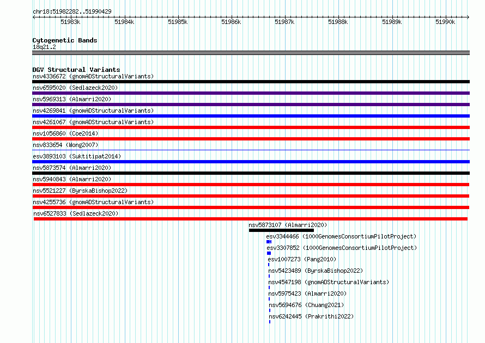The height and width of the screenshot is (343, 485).
Task: Click the nsv4336672 gnomADStructuralVariants label
Action: click(93, 76)
